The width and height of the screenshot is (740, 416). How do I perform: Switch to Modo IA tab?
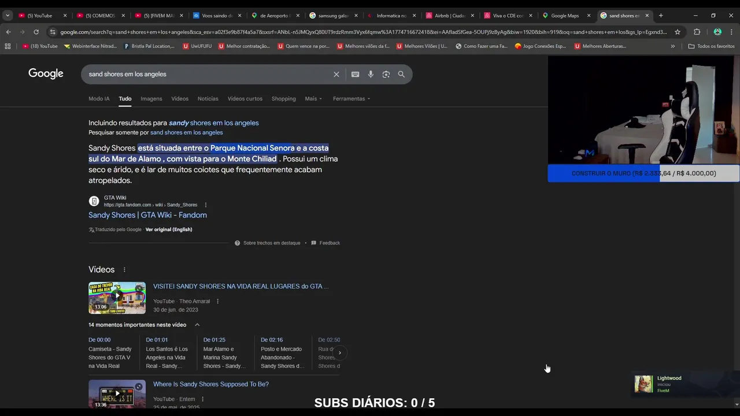pos(99,99)
